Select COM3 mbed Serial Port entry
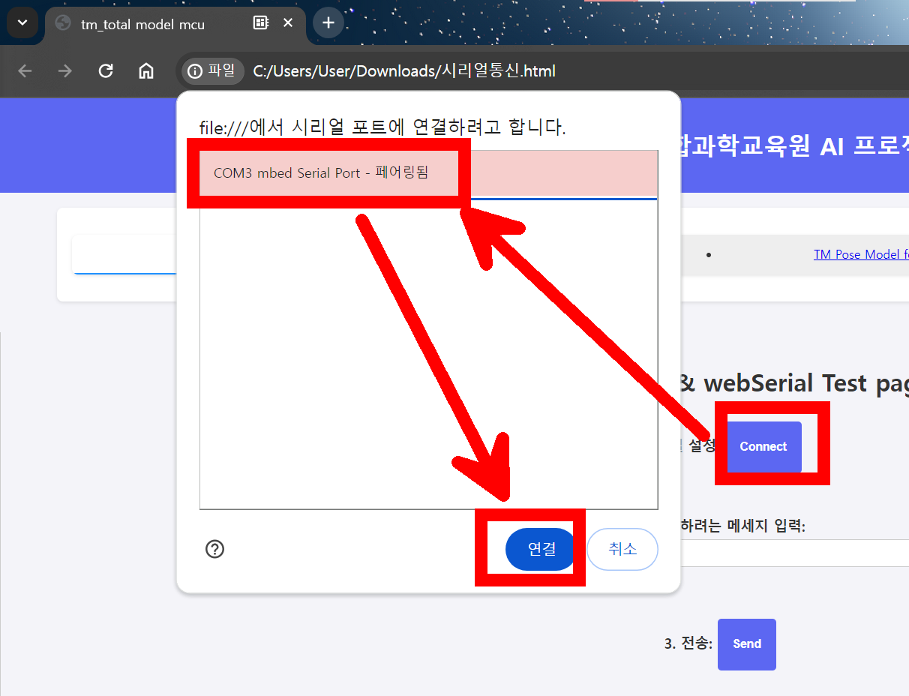The width and height of the screenshot is (909, 696). (x=428, y=173)
